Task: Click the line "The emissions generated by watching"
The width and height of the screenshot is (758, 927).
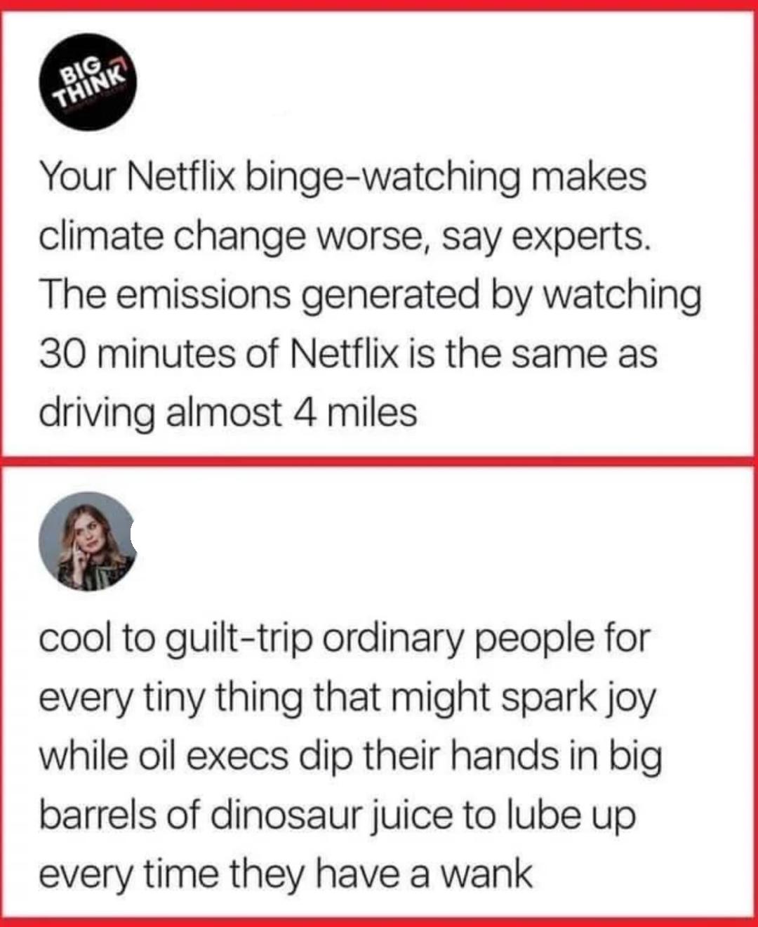Action: (x=370, y=294)
